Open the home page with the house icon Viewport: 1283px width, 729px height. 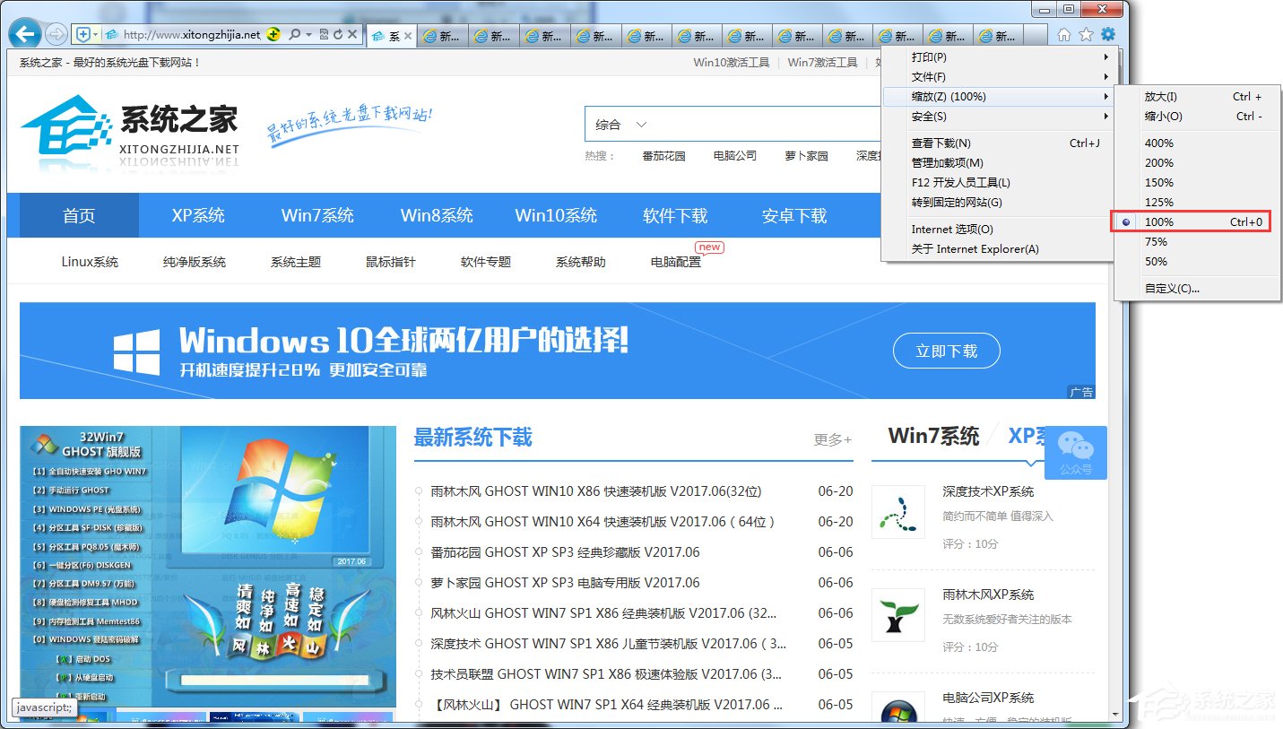tap(1063, 35)
